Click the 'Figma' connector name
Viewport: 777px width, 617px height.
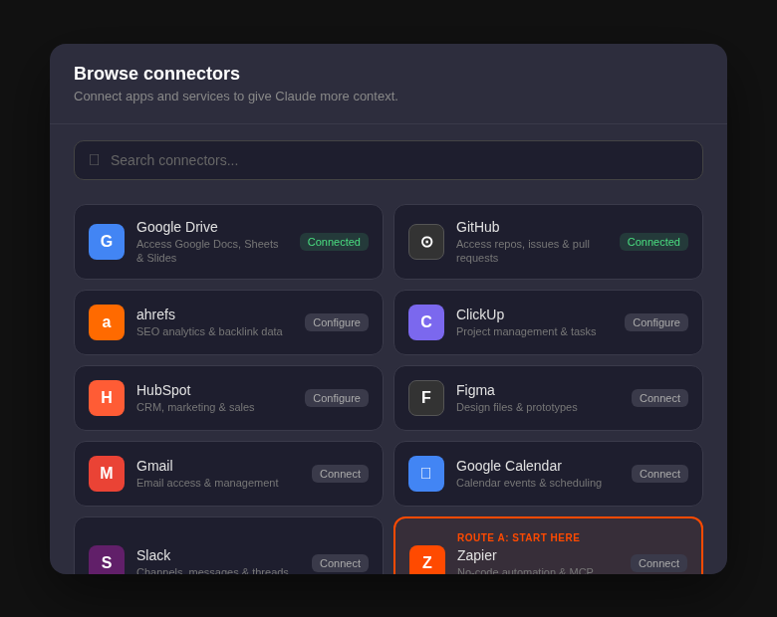coord(475,391)
